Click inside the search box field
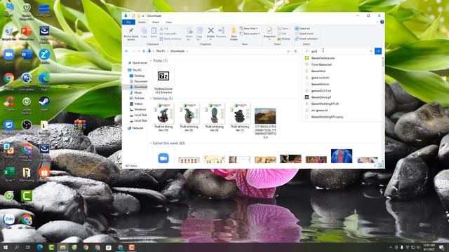 tap(338, 51)
